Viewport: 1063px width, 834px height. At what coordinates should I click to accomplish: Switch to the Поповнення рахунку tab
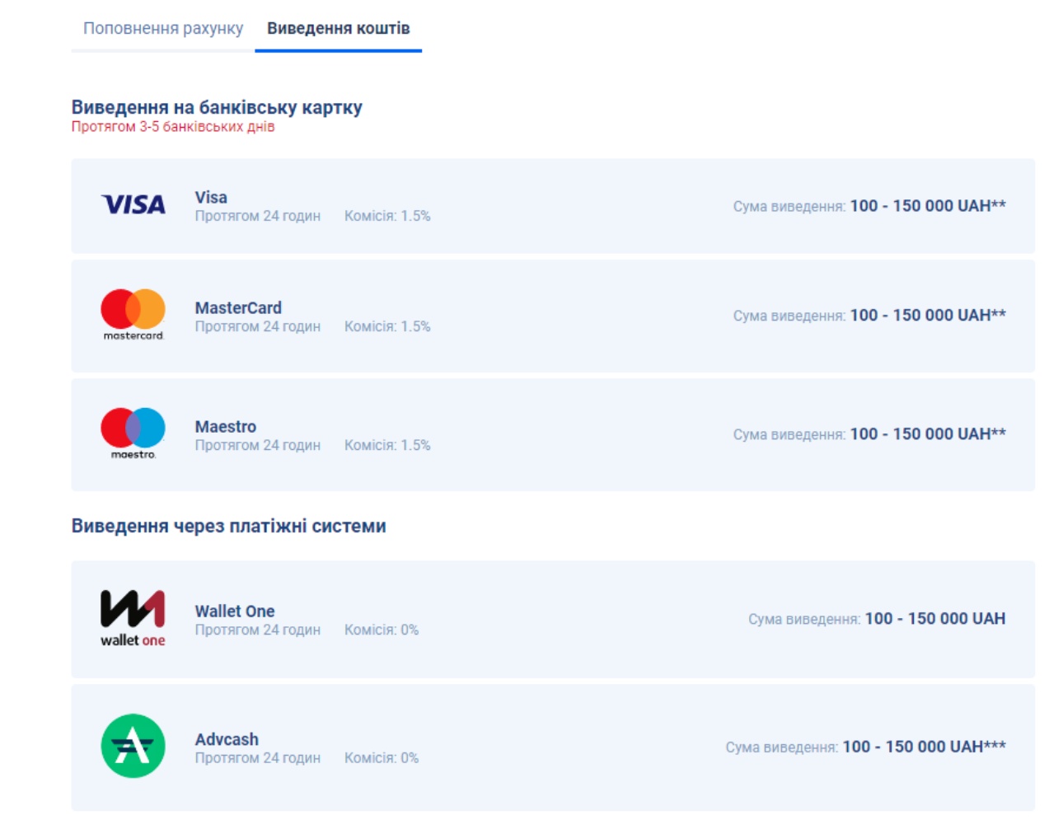pyautogui.click(x=163, y=28)
